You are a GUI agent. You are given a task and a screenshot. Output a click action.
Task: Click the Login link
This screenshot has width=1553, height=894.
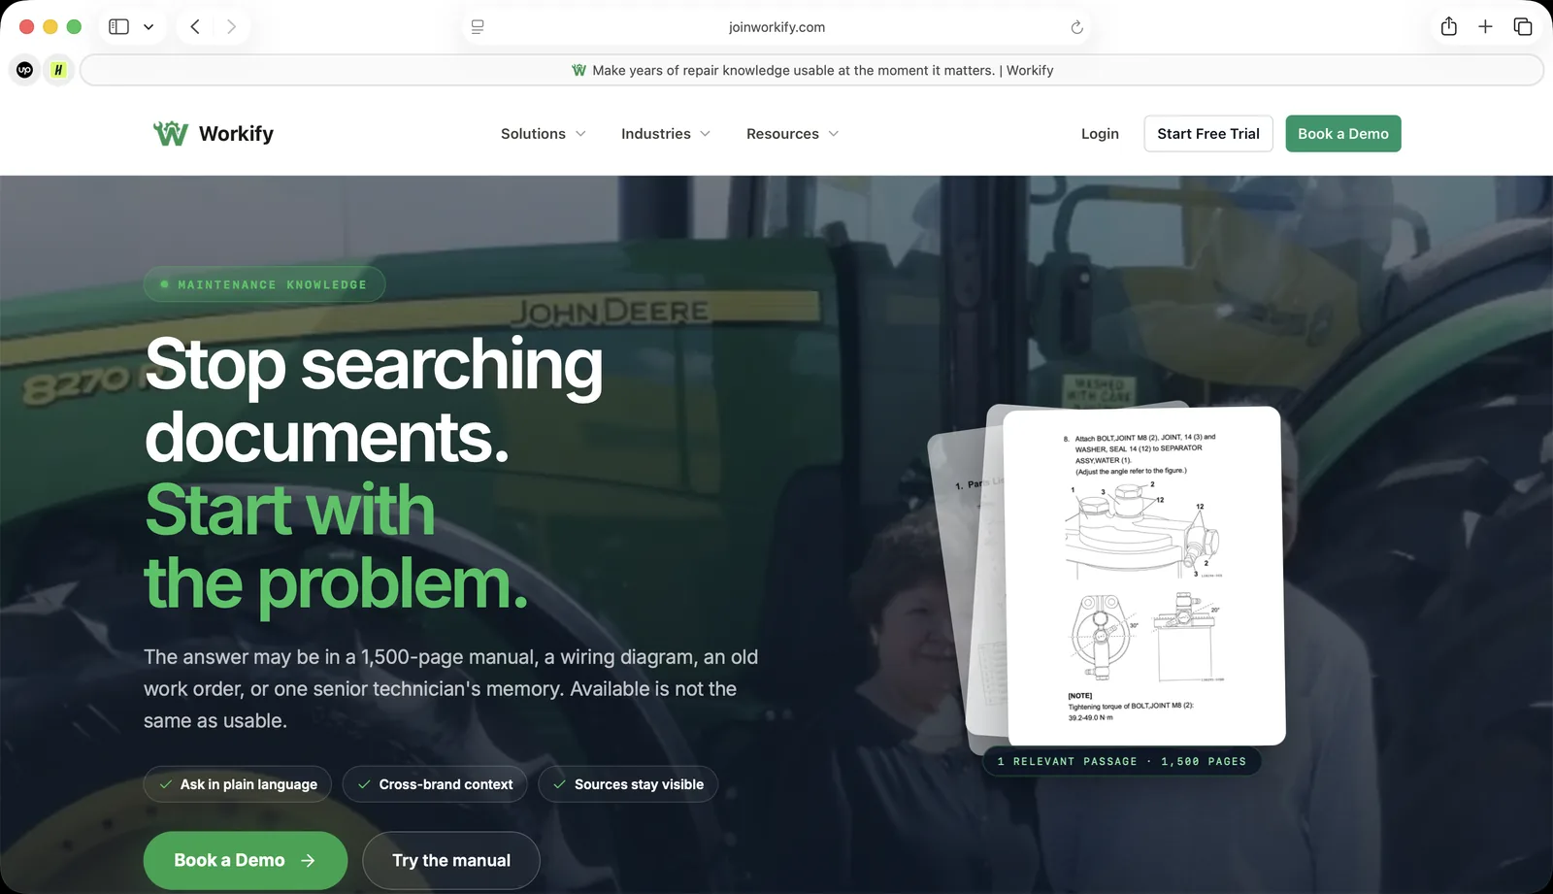[x=1100, y=134]
